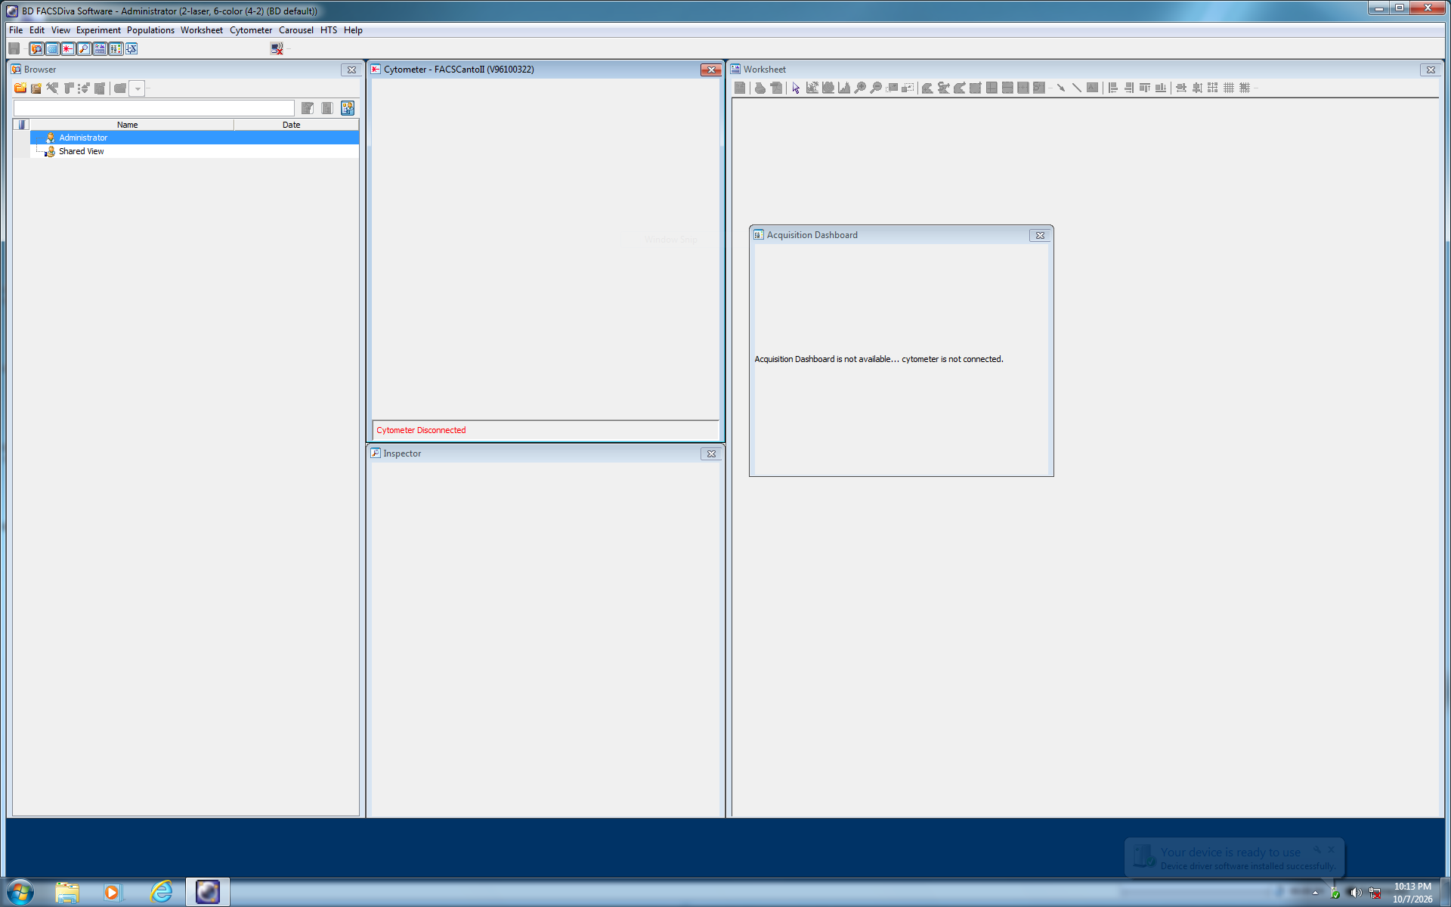Toggle the Cytometer window button with red star
Image resolution: width=1451 pixels, height=907 pixels.
68,48
